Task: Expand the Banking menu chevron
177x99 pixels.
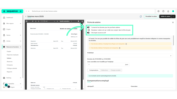Action: click(x=20, y=78)
